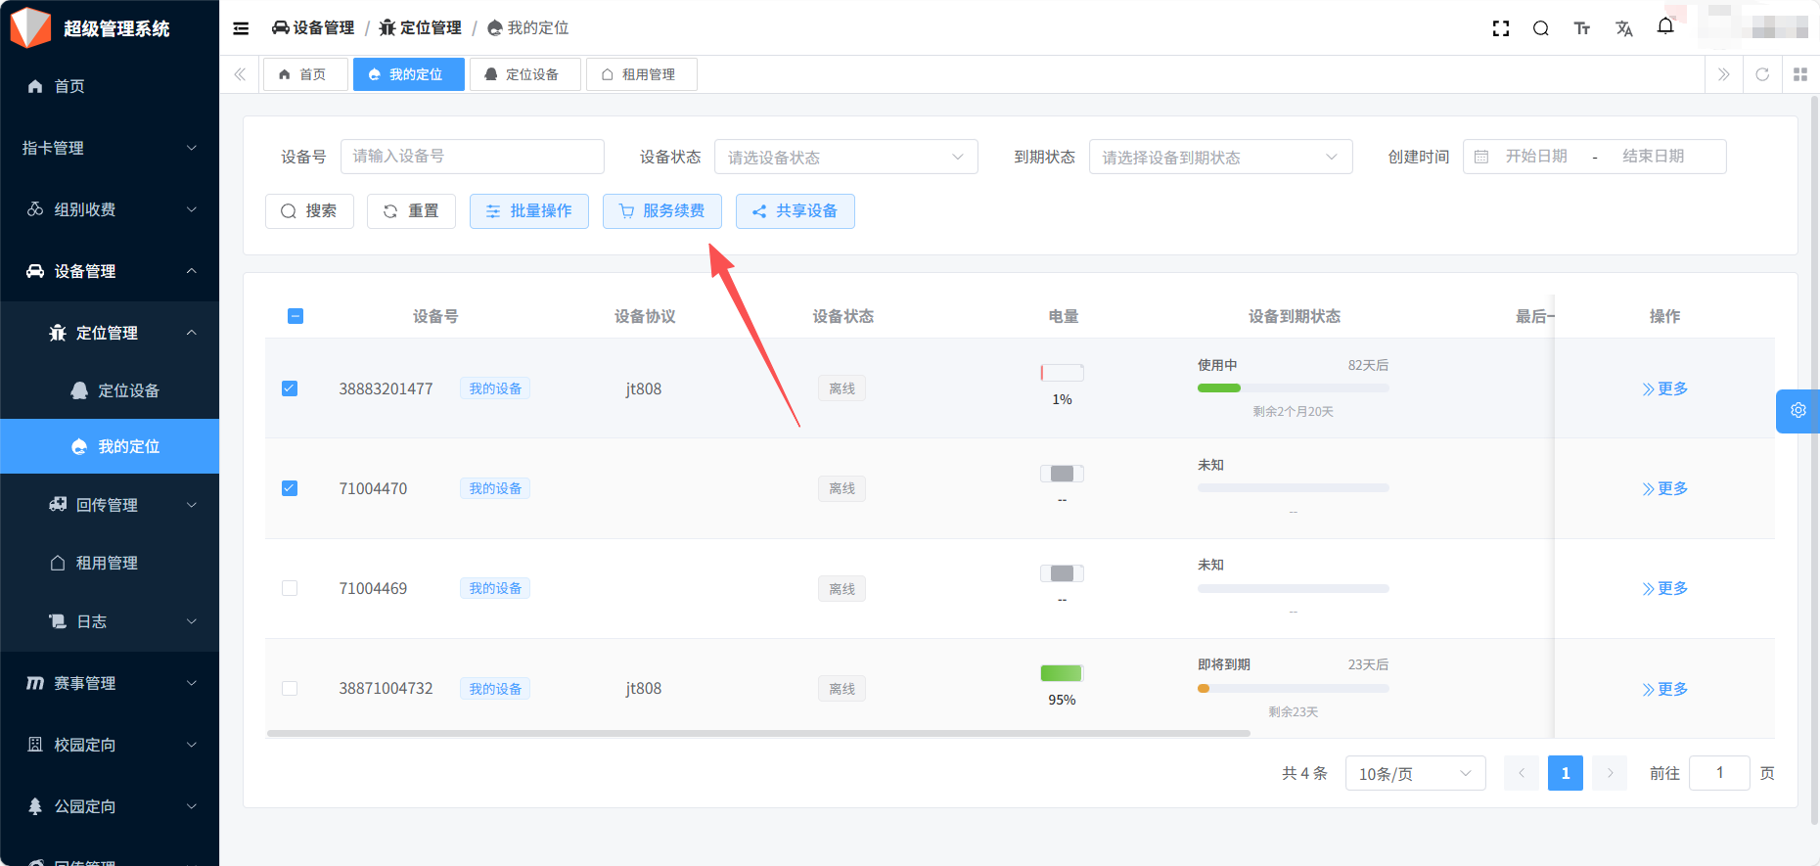Toggle the select-all header checkbox
Viewport: 1820px width, 866px height.
296,316
